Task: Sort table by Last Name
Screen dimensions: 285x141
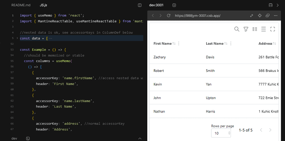Action: click(x=226, y=44)
